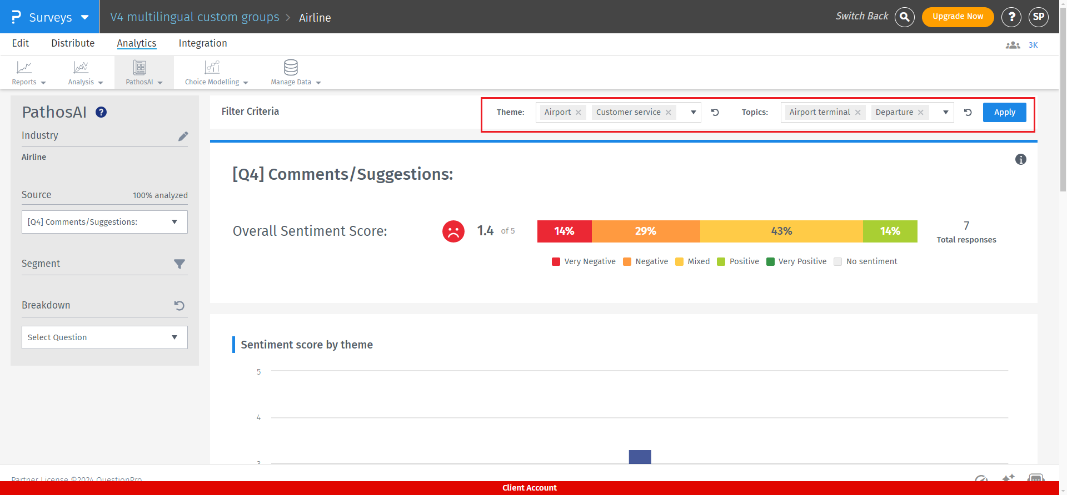Reset the Theme filter selection
1067x495 pixels.
[x=715, y=112]
